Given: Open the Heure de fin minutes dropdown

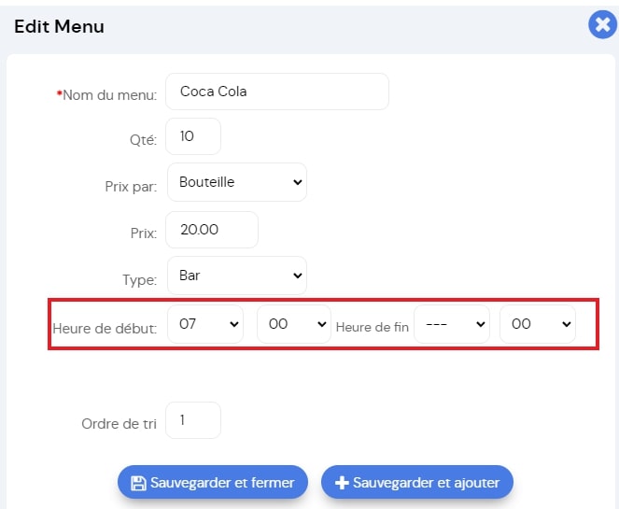Looking at the screenshot, I should pyautogui.click(x=538, y=324).
